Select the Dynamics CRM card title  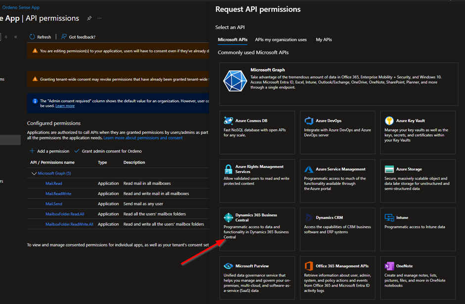click(x=329, y=217)
